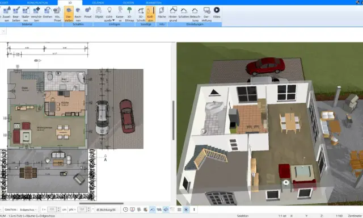The width and height of the screenshot is (363, 218).
Task: Click the l length input field
Action: point(52,209)
